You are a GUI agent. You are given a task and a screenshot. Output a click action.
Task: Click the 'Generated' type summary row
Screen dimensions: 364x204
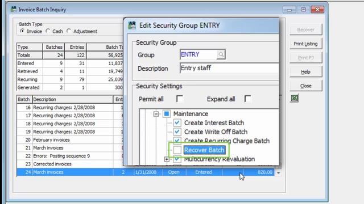(x=70, y=87)
